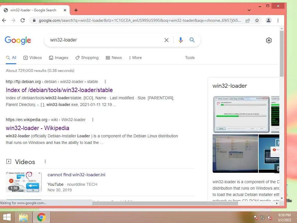Go back using the browser back arrow
The width and height of the screenshot is (297, 223).
pyautogui.click(x=4, y=20)
